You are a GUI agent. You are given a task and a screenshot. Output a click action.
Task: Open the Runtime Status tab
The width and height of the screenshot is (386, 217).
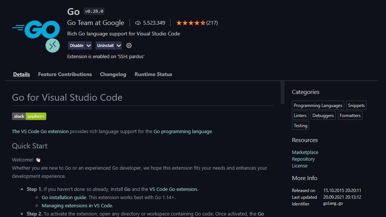pos(153,74)
